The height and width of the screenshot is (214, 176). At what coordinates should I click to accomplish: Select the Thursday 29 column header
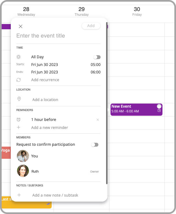(82, 12)
